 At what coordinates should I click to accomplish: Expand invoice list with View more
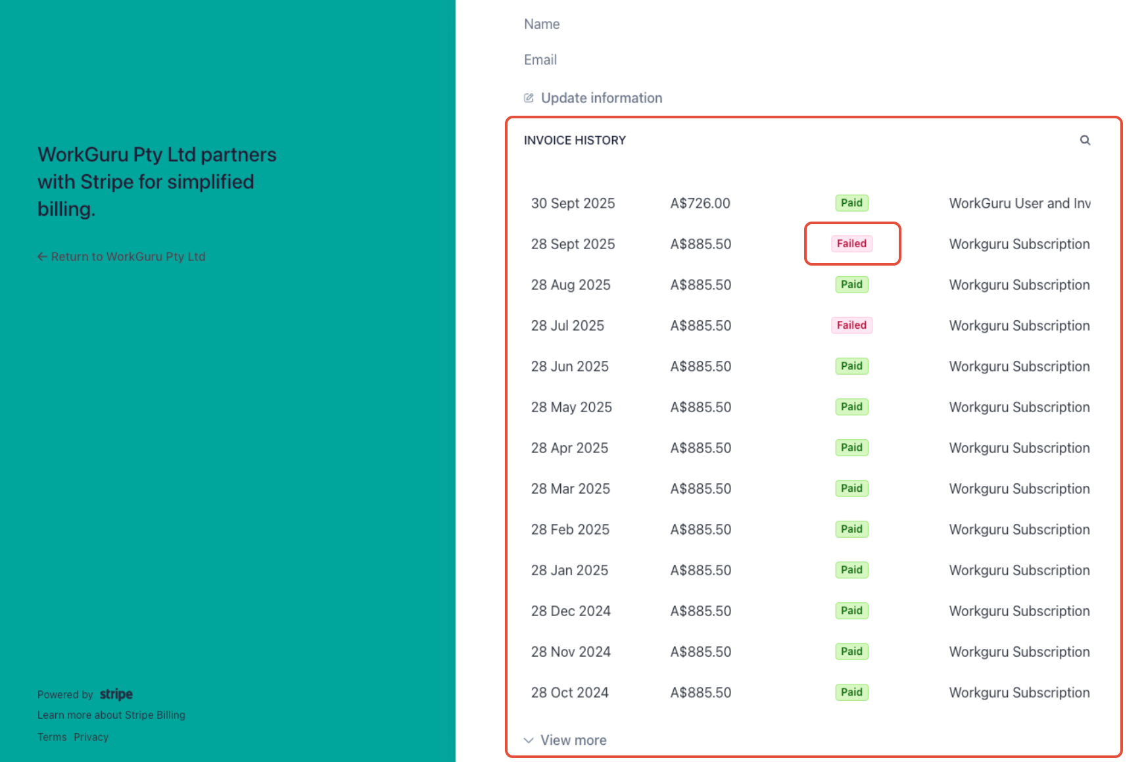click(x=565, y=740)
